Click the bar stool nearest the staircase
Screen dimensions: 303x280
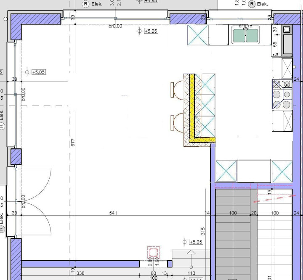(177, 122)
